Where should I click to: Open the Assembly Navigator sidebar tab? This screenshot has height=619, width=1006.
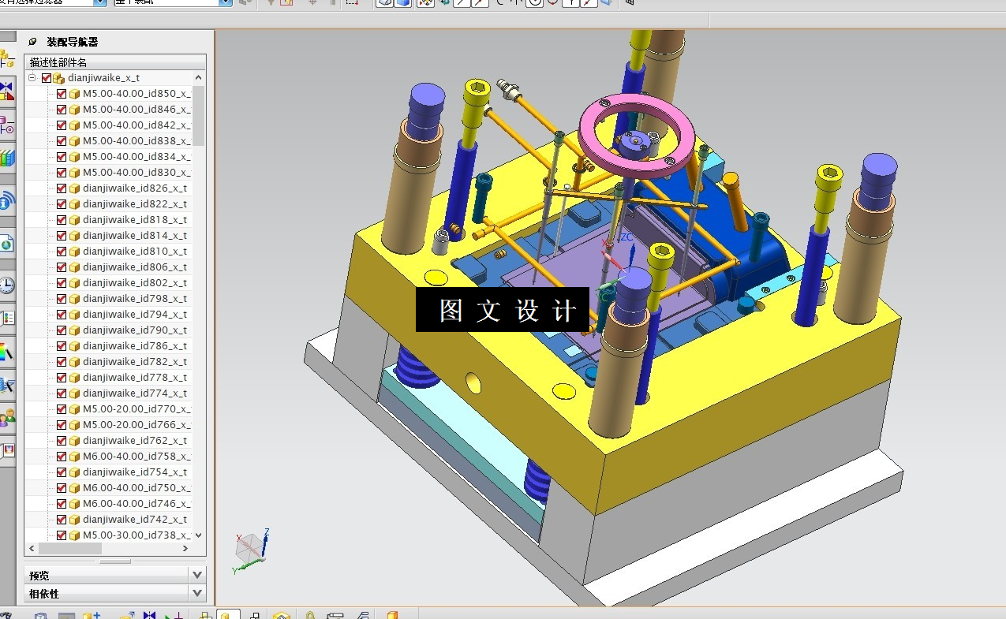pos(6,58)
